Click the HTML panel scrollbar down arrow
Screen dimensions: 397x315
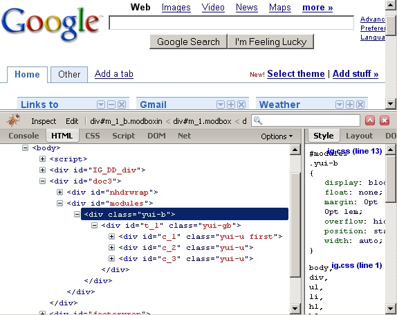click(295, 308)
